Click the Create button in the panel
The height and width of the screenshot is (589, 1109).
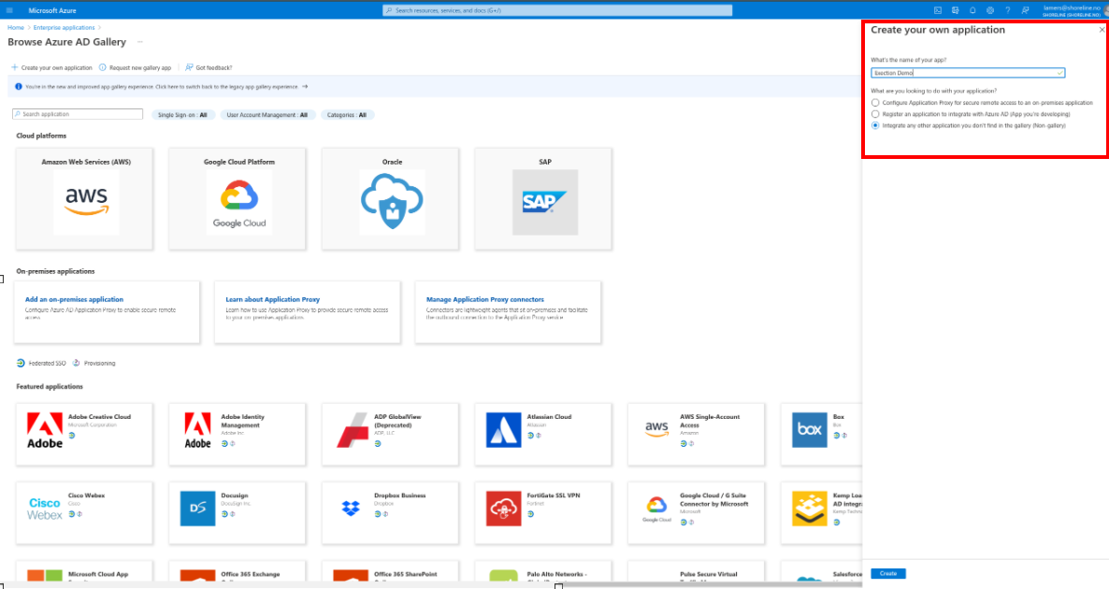[888, 573]
